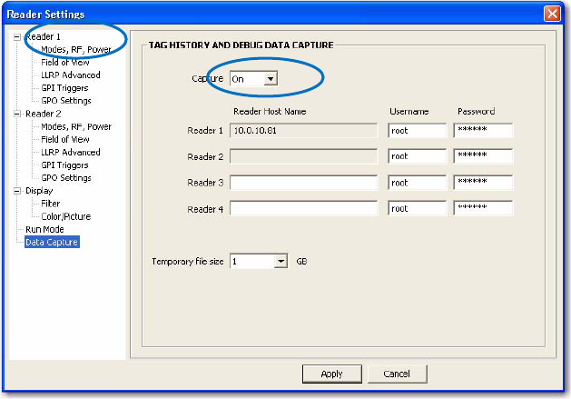The width and height of the screenshot is (571, 399).
Task: Click the Username column label
Action: tap(409, 112)
